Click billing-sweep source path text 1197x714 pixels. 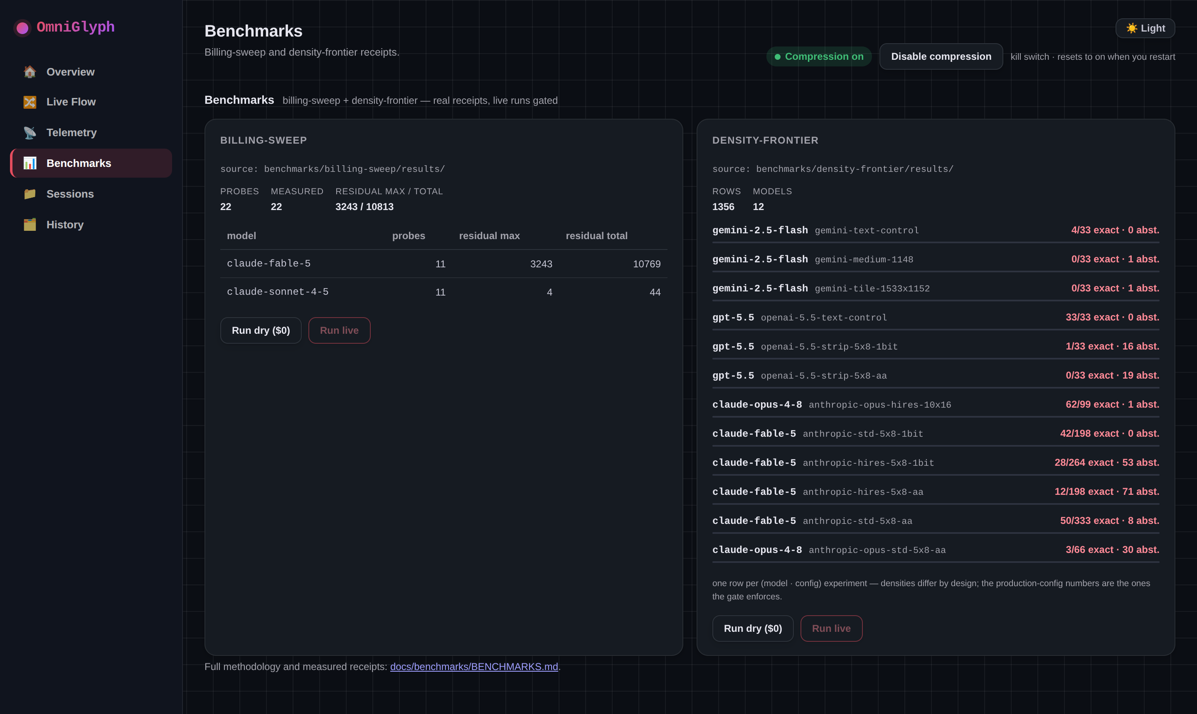coord(332,169)
